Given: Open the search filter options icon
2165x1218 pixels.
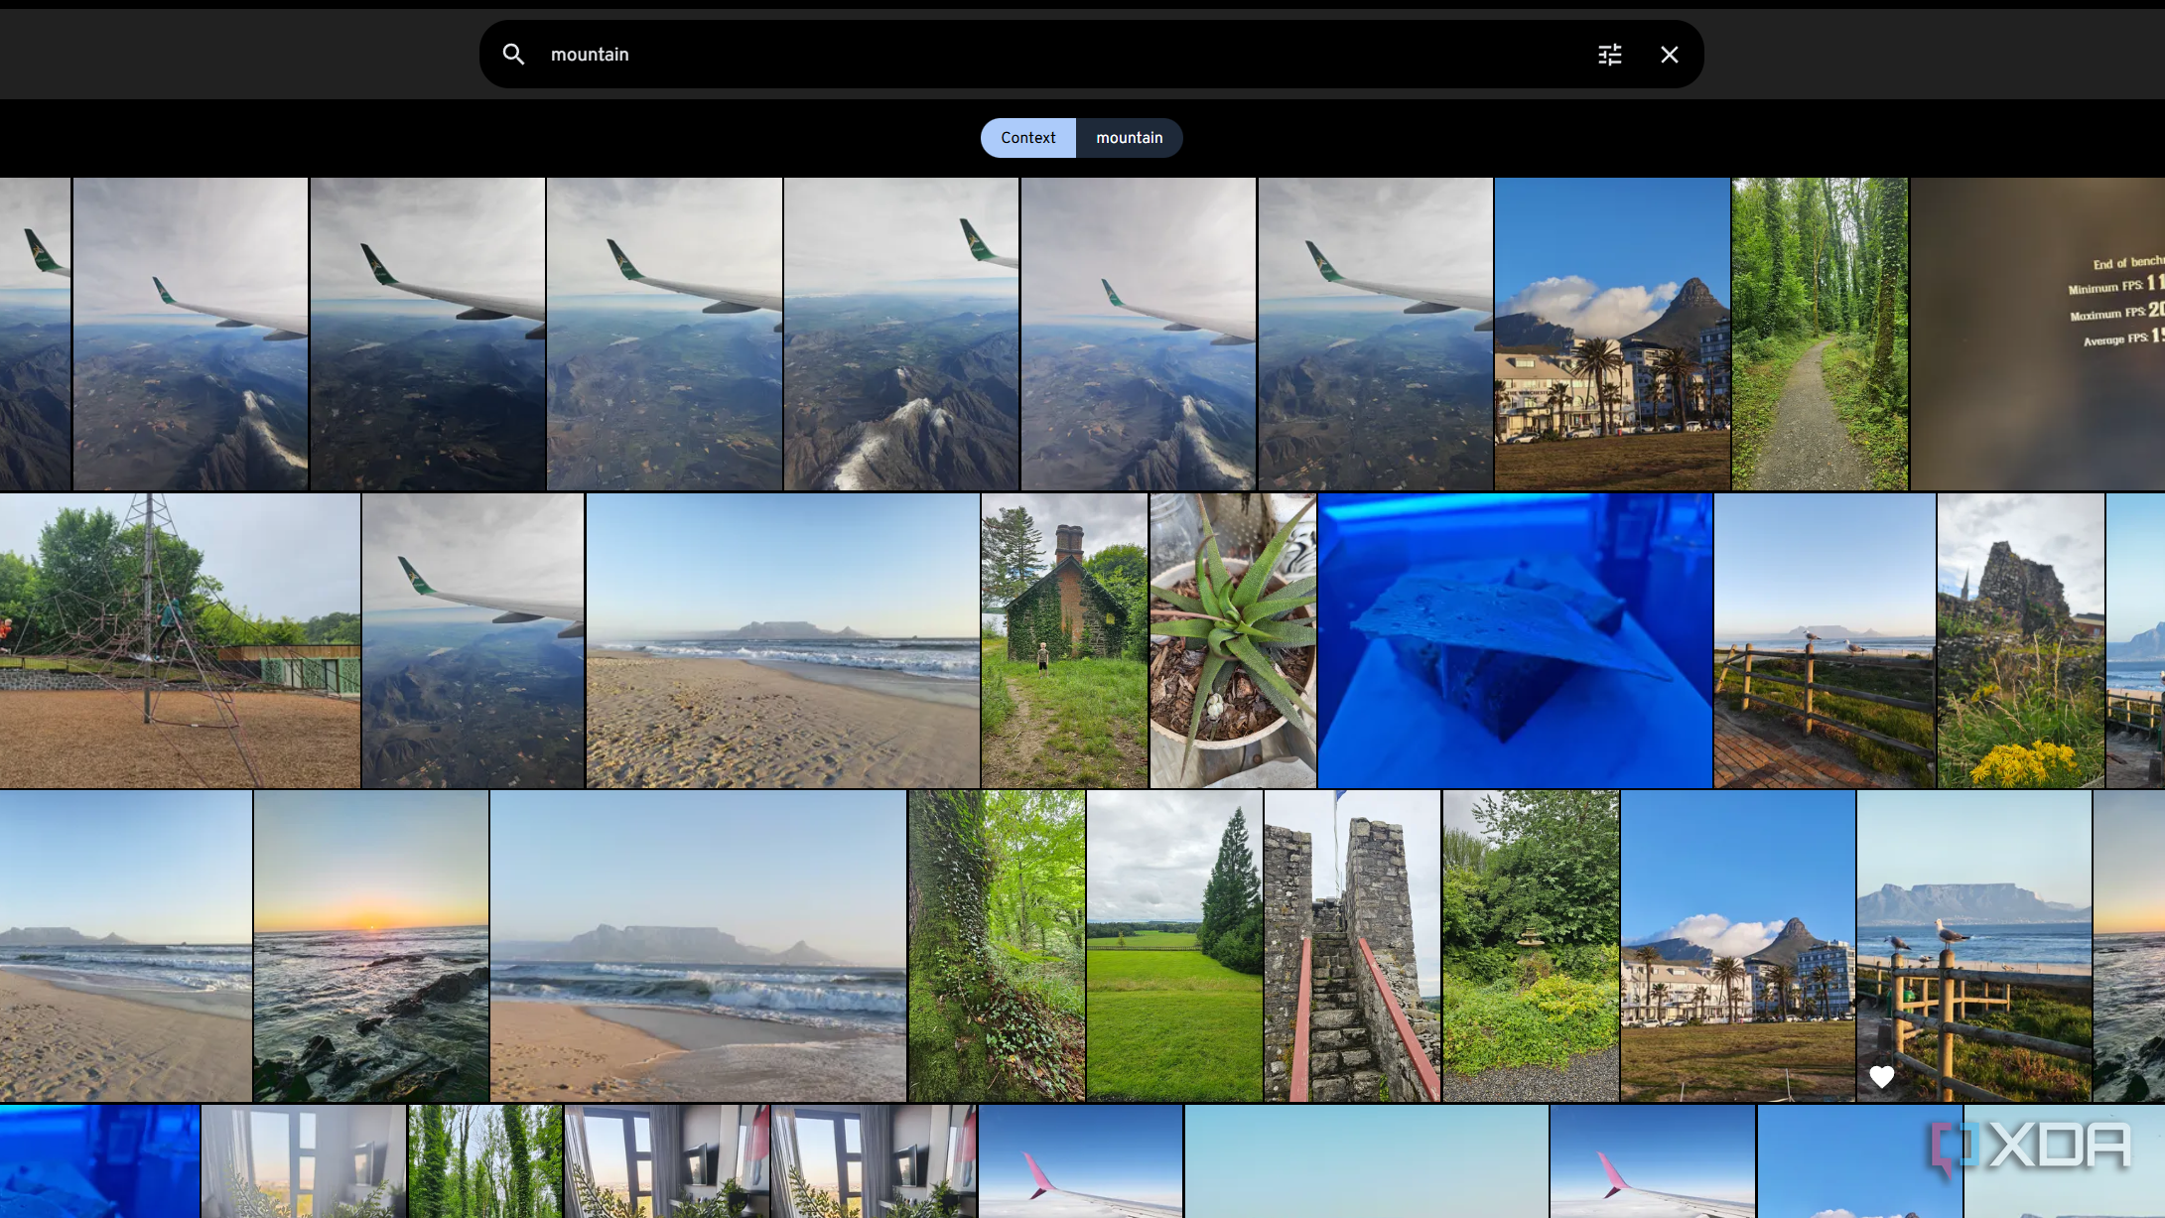Looking at the screenshot, I should pyautogui.click(x=1610, y=55).
